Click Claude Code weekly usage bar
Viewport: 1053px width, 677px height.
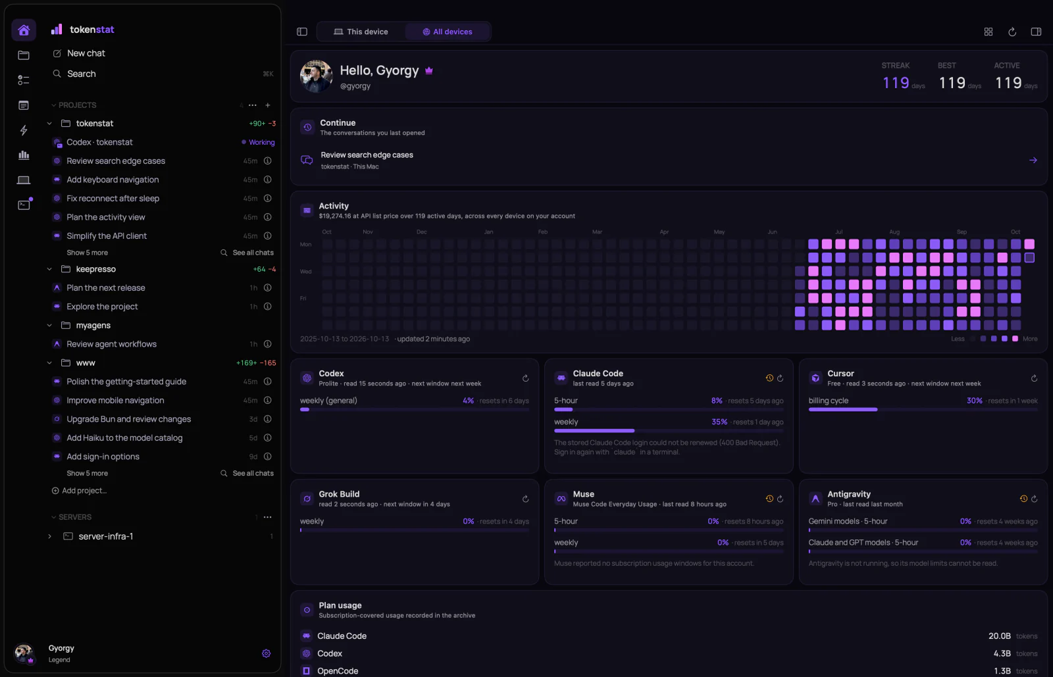(x=669, y=431)
